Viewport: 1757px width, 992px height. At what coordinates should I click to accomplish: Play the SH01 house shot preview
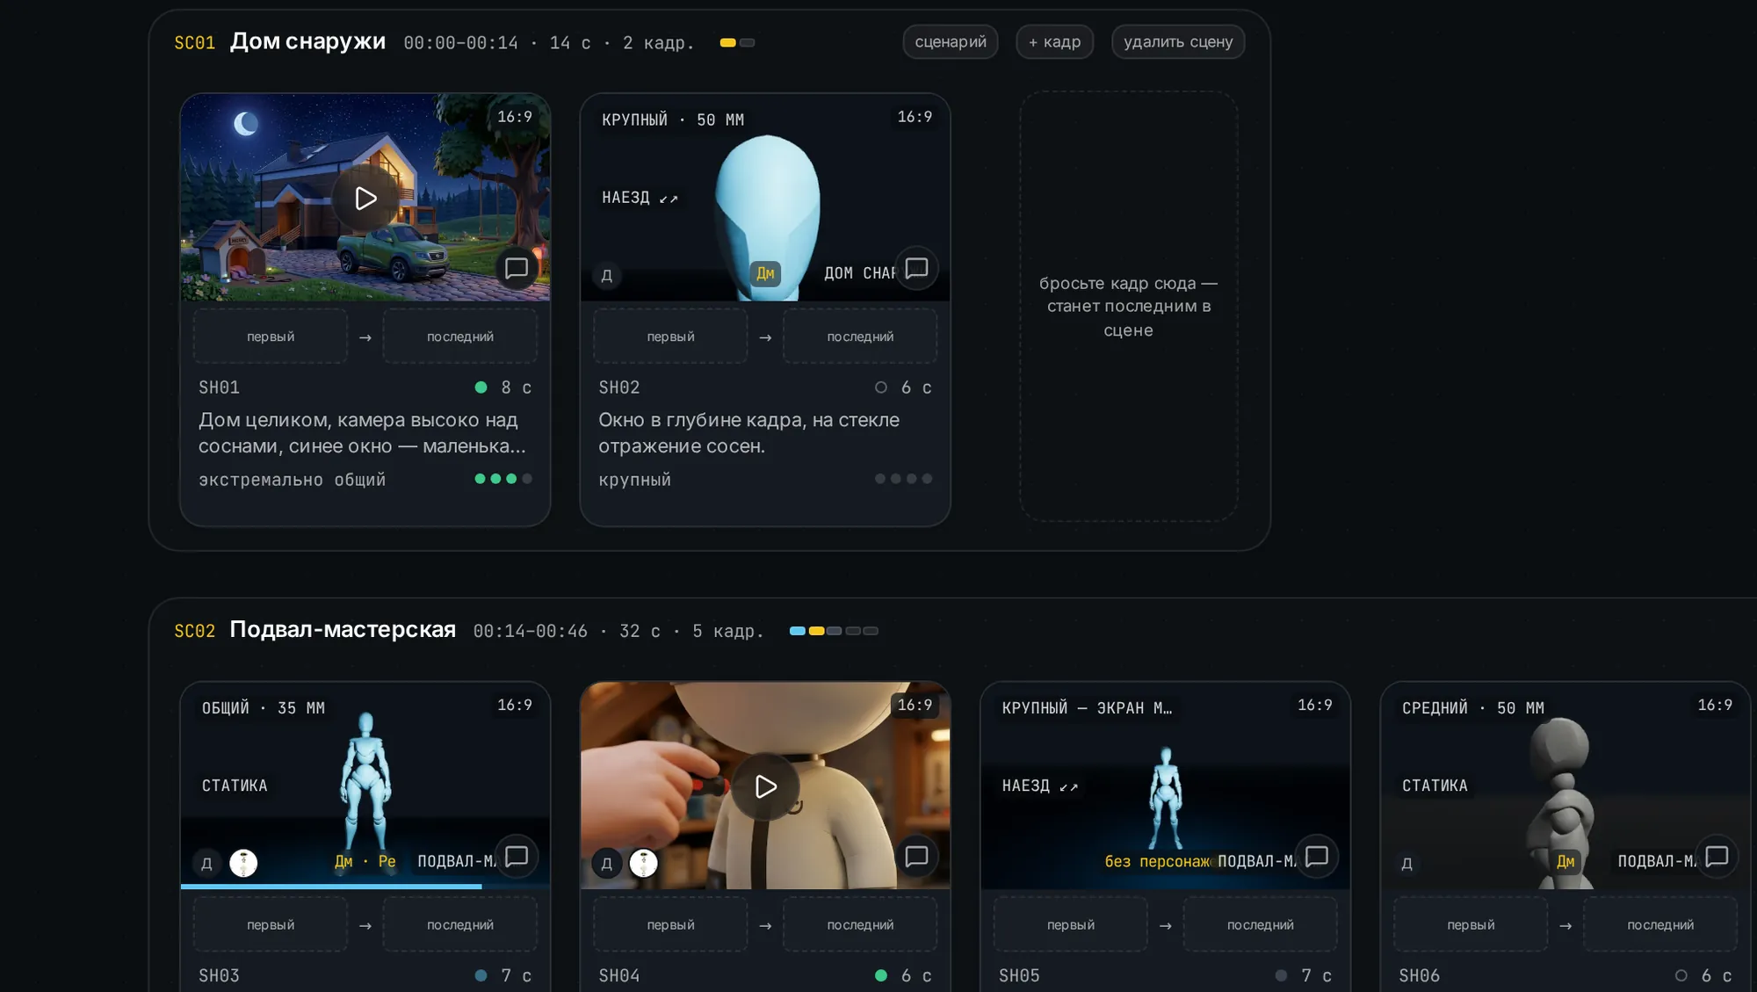coord(365,199)
